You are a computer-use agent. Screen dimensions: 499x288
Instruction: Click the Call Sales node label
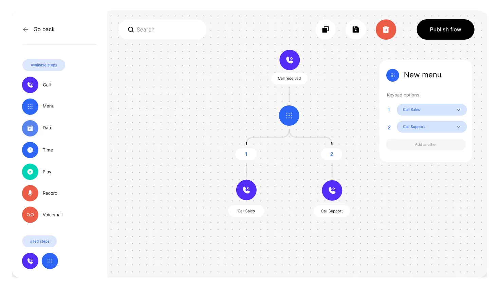(246, 211)
